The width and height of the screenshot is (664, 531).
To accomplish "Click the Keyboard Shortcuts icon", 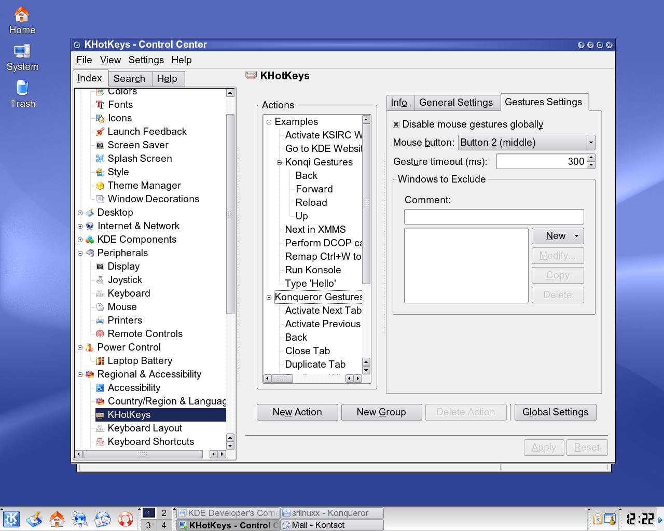I will click(x=100, y=442).
